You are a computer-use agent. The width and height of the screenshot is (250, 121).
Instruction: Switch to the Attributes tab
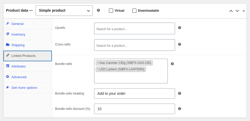tap(27, 66)
